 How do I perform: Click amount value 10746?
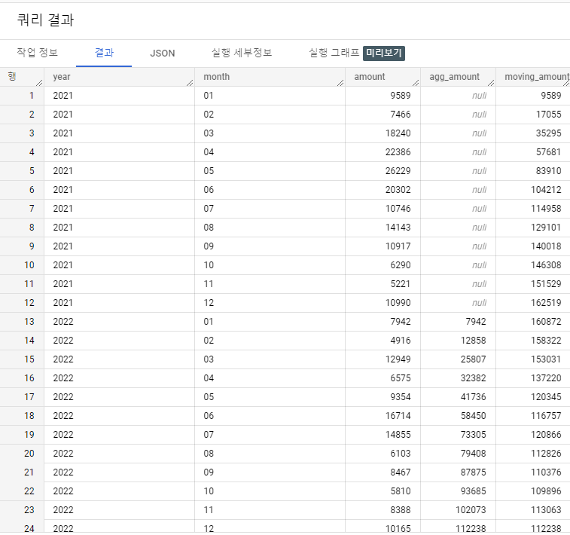(x=398, y=209)
